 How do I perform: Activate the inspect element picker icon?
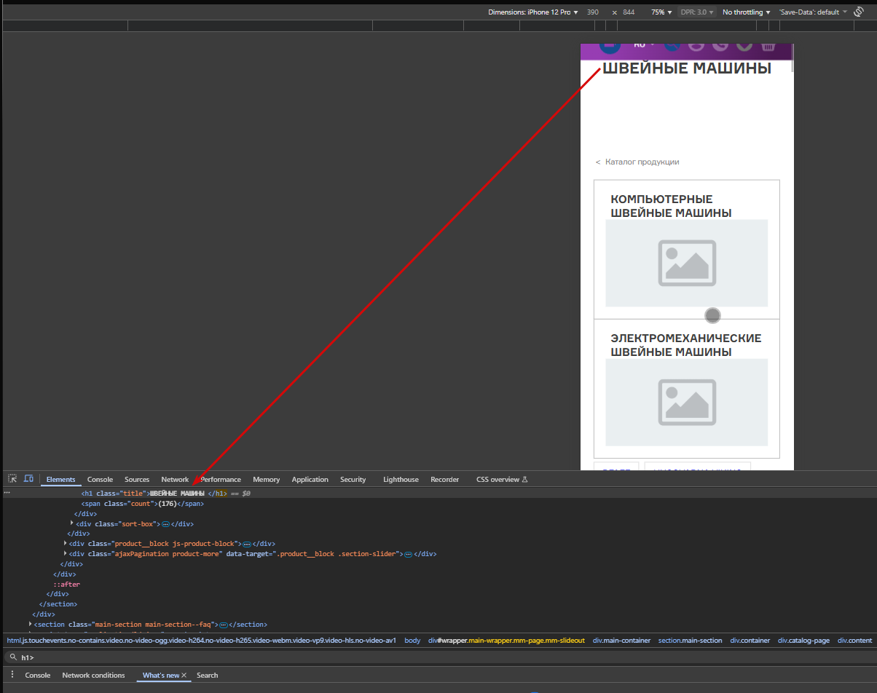point(12,479)
